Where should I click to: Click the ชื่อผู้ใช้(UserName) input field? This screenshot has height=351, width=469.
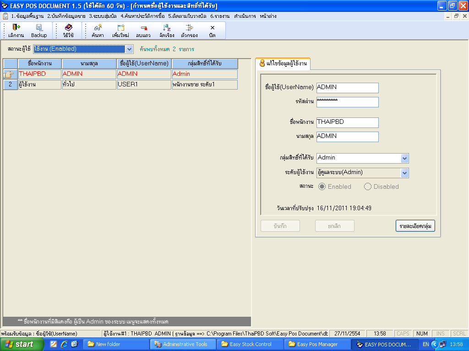pos(348,88)
